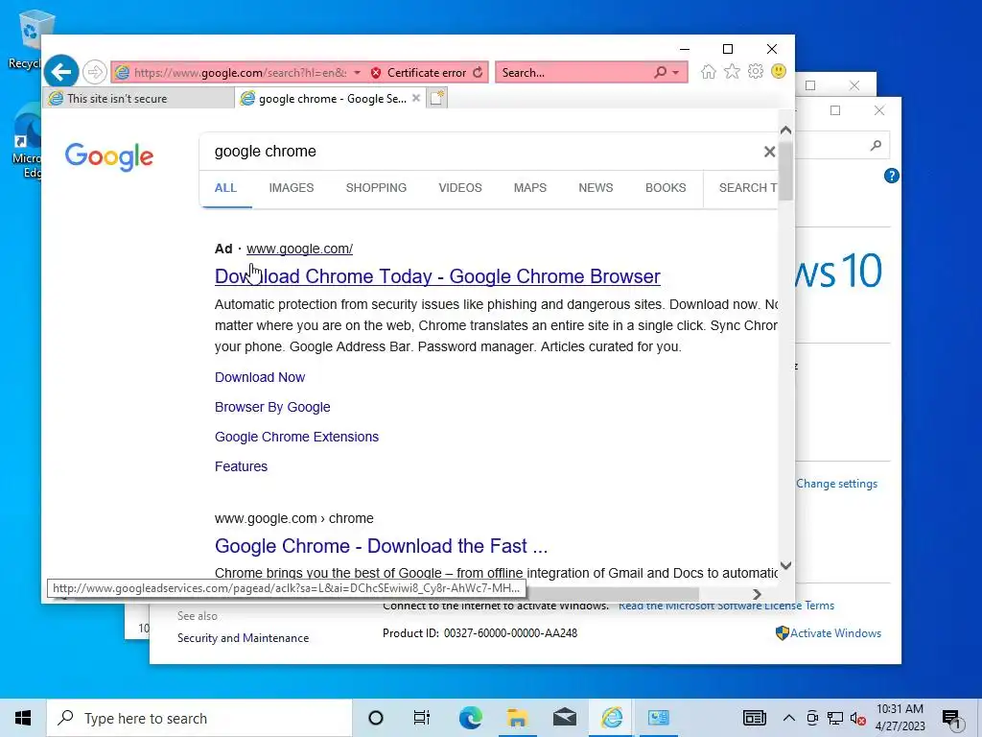
Task: Open 'Download Chrome Today - Google Chrome Browser' link
Action: coord(437,276)
